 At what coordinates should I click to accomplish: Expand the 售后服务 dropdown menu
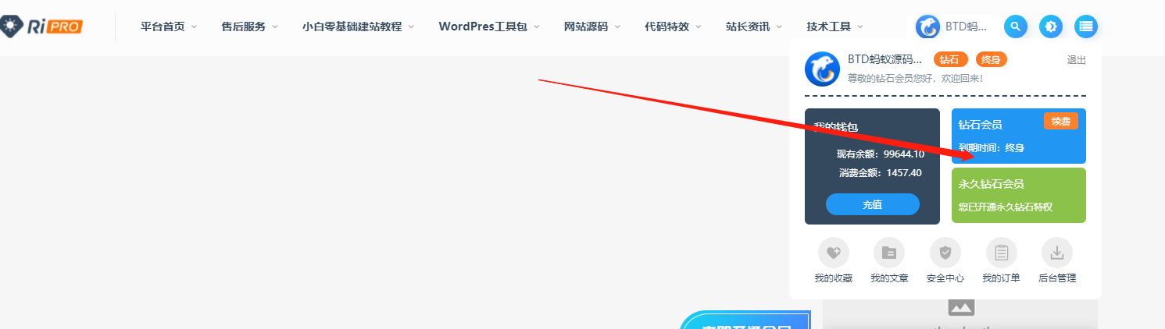click(249, 27)
